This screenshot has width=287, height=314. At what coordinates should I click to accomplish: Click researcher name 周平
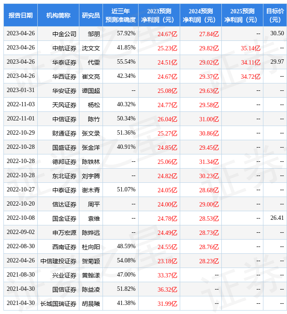94,204
